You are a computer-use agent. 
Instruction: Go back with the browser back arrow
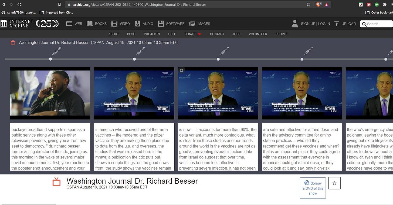(4, 5)
